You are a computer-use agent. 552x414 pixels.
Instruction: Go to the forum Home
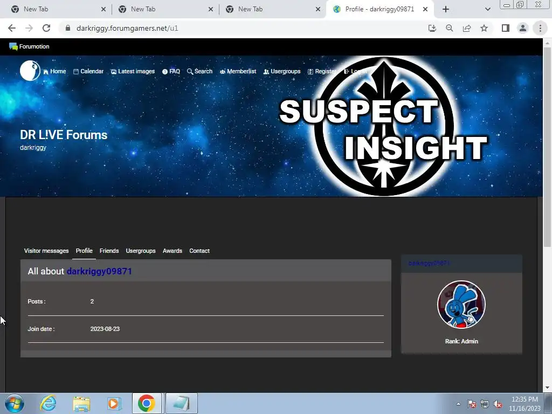[54, 71]
